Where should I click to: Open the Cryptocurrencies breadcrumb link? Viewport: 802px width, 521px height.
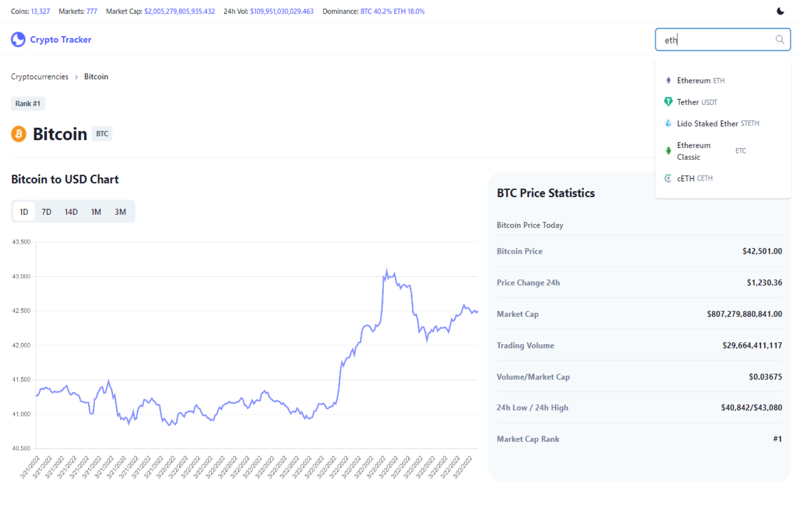click(40, 77)
